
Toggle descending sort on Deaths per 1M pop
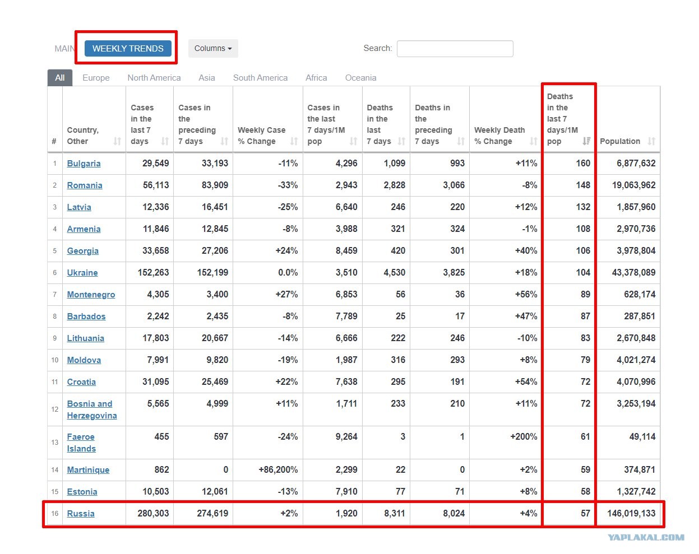tap(586, 141)
